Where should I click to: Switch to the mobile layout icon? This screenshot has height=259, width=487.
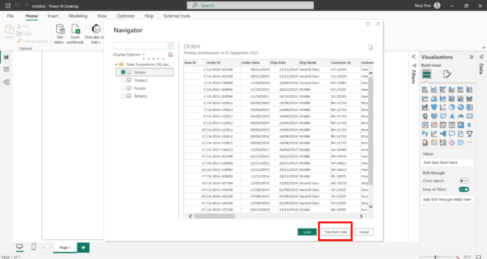tap(34, 247)
